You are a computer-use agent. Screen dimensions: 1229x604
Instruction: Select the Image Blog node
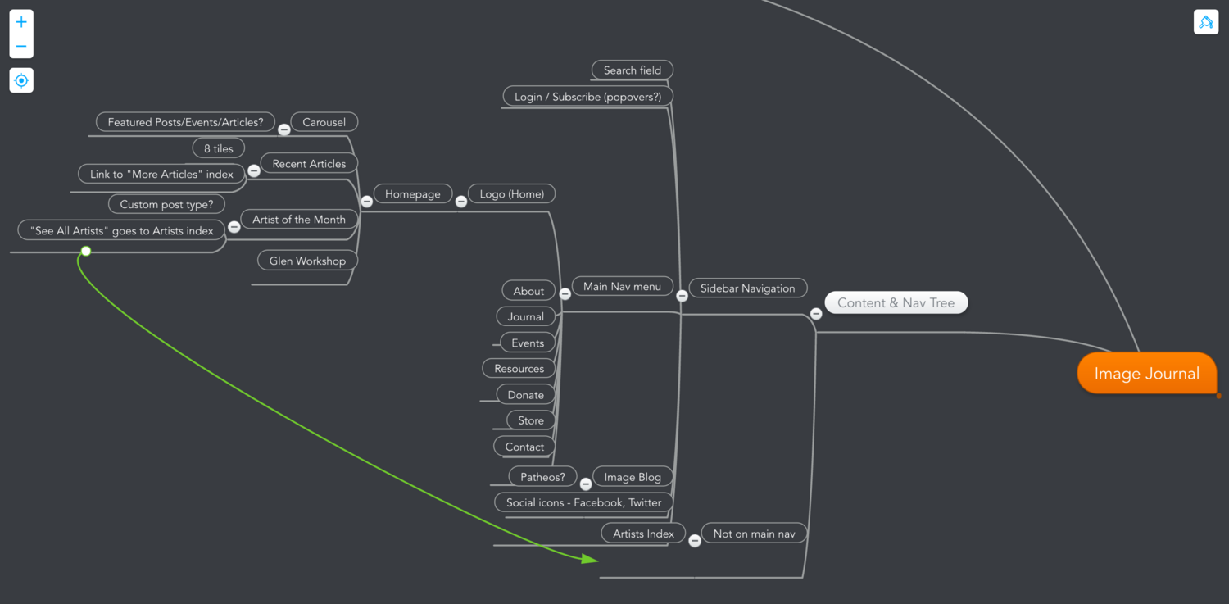coord(633,476)
